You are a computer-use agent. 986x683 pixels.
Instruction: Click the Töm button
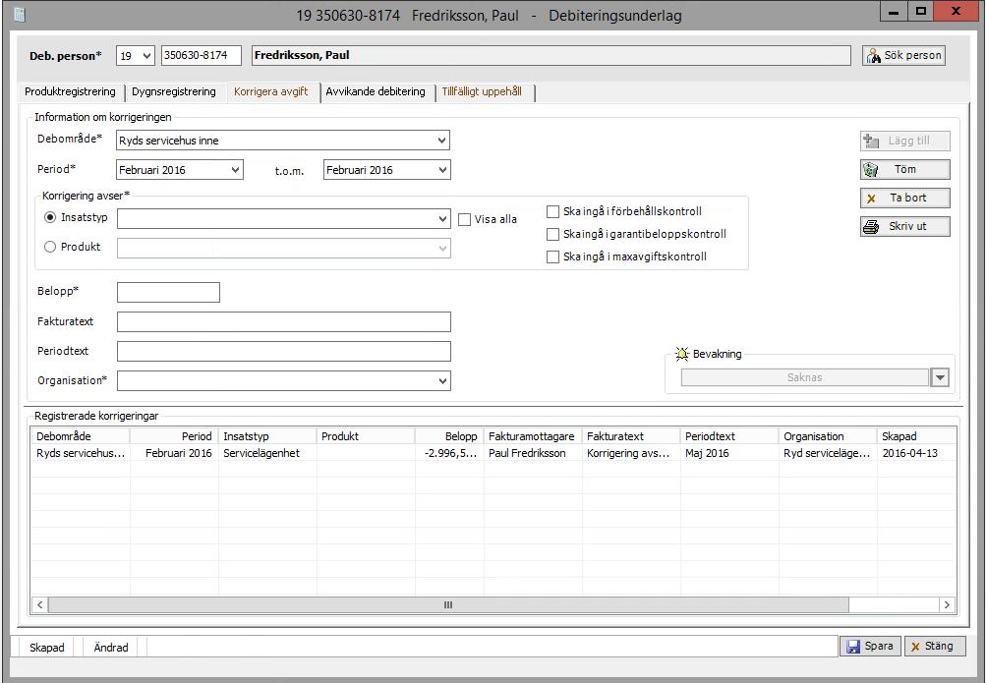point(904,169)
